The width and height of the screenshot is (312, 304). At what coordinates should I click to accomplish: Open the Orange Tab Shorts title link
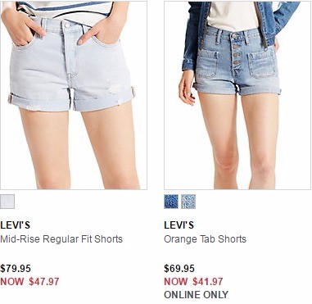[205, 239]
